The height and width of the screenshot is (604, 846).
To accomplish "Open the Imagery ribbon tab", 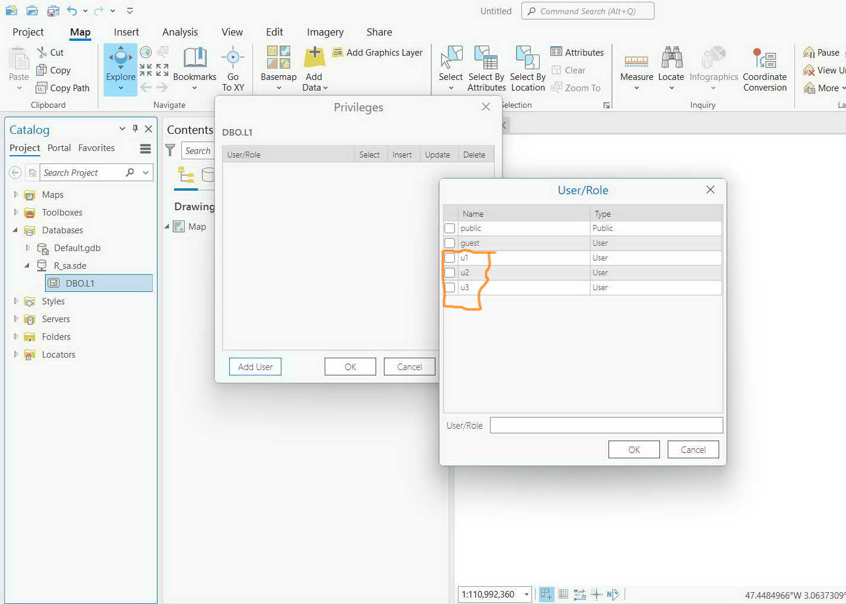I will tap(325, 32).
